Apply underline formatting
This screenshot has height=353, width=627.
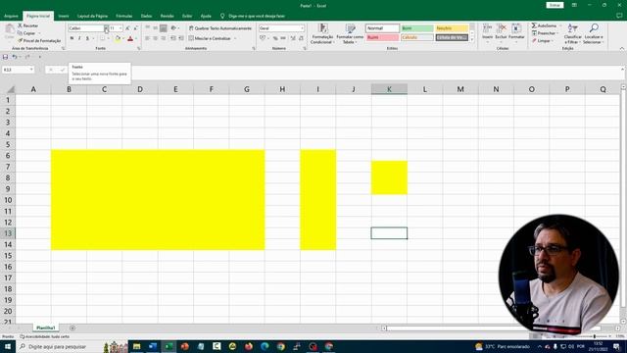(87, 38)
